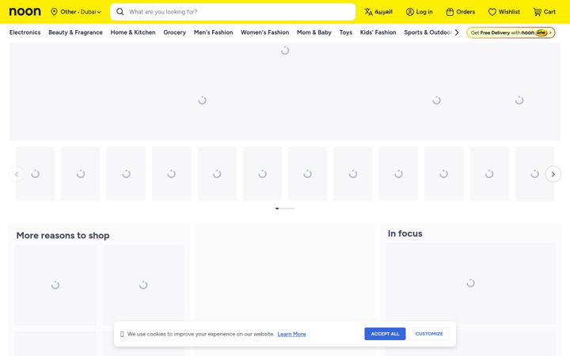
Task: Accept all cookies
Action: tap(385, 334)
